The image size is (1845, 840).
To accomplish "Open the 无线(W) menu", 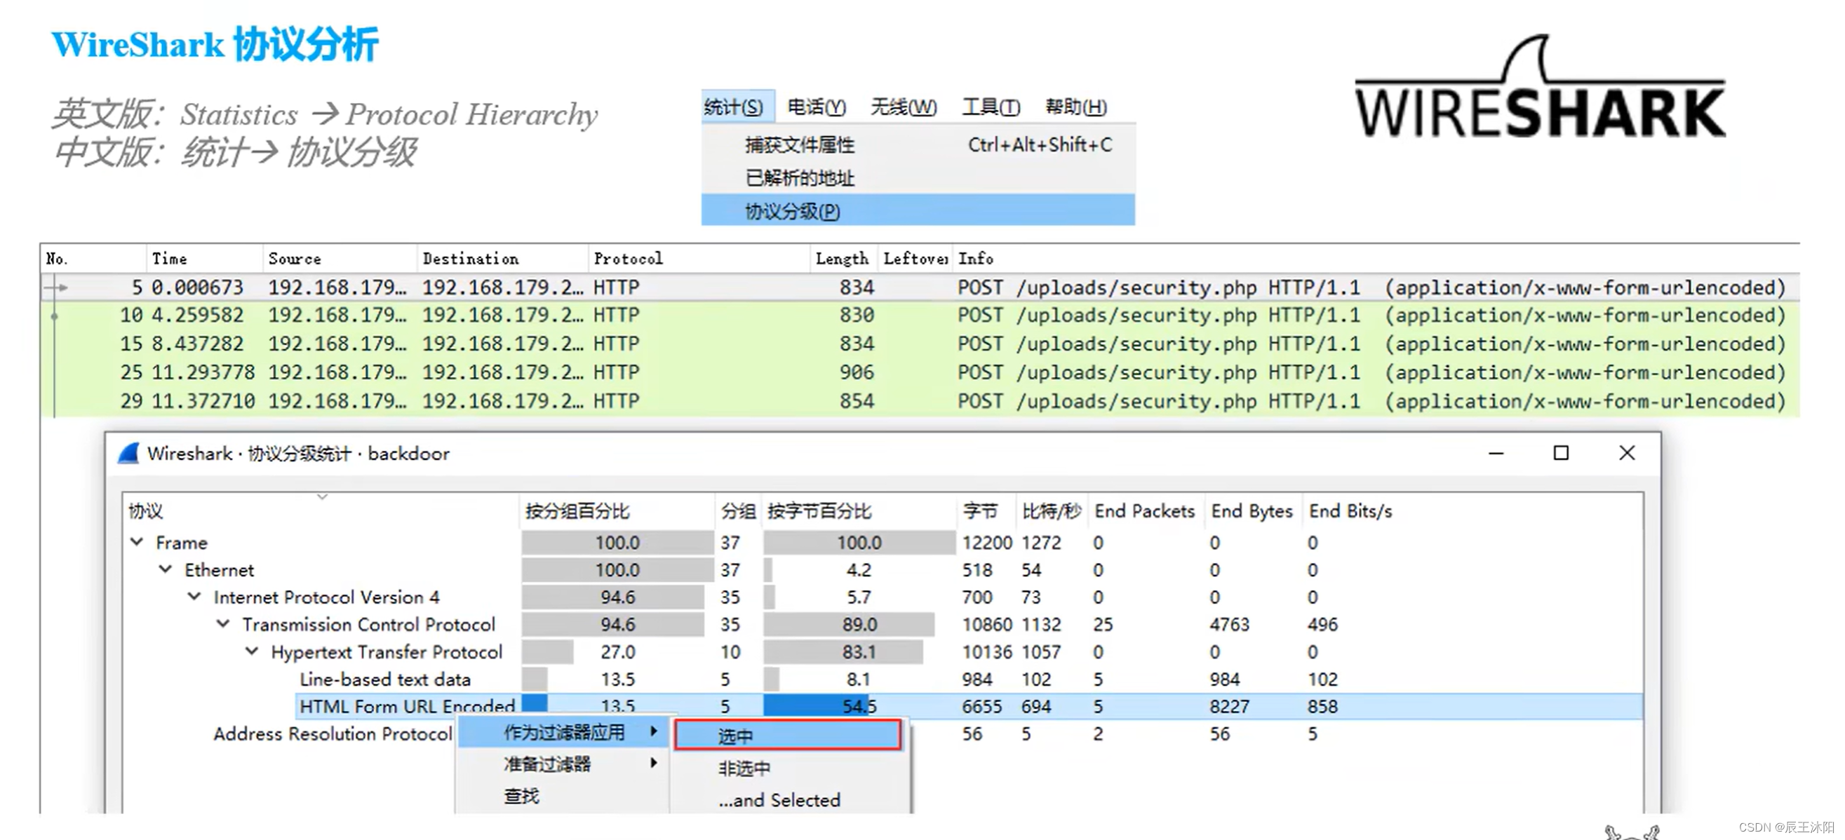I will click(903, 107).
